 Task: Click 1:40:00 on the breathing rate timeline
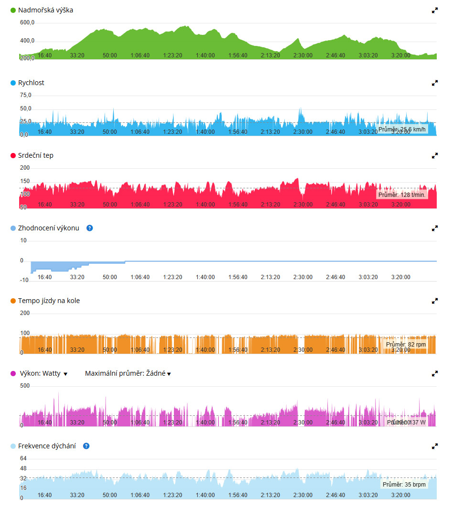205,495
